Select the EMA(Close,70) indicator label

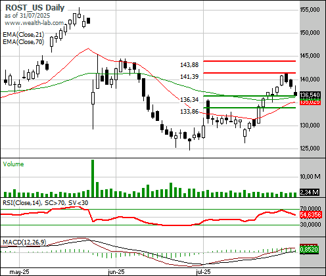coord(24,41)
